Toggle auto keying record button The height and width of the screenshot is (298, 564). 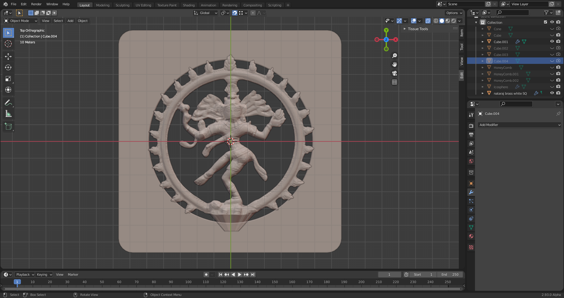click(x=206, y=274)
